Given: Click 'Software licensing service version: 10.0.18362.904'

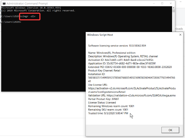Looking at the screenshot, I should click(117, 46).
